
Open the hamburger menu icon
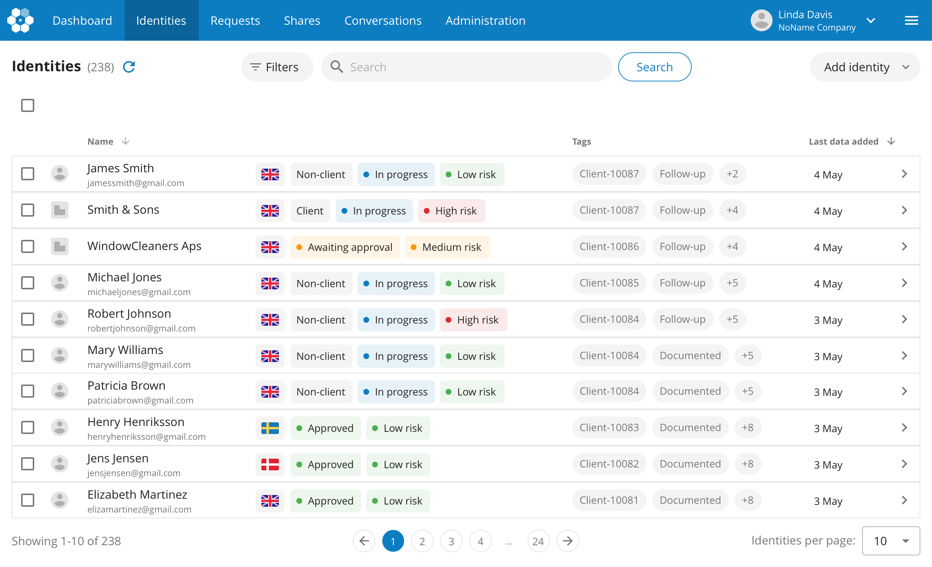pyautogui.click(x=911, y=20)
